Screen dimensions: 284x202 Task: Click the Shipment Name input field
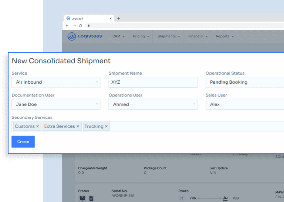[153, 82]
